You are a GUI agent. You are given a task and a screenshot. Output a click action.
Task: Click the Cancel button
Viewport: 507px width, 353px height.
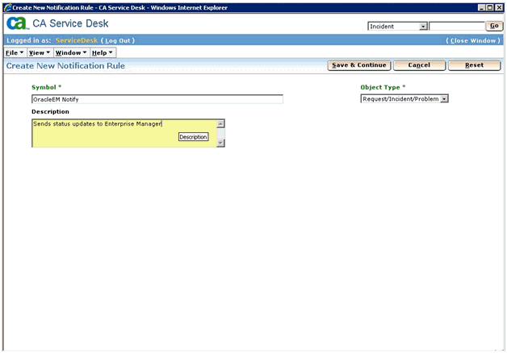point(419,65)
